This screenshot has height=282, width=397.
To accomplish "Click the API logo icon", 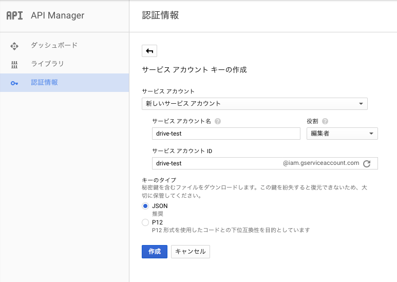I will 14,15.
